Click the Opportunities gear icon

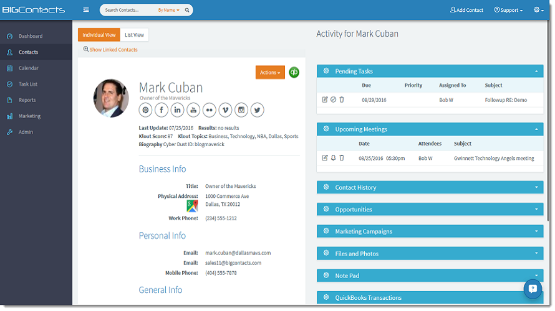point(326,209)
